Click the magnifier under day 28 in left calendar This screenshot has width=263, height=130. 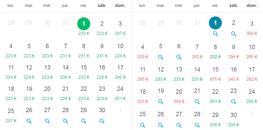point(65,121)
